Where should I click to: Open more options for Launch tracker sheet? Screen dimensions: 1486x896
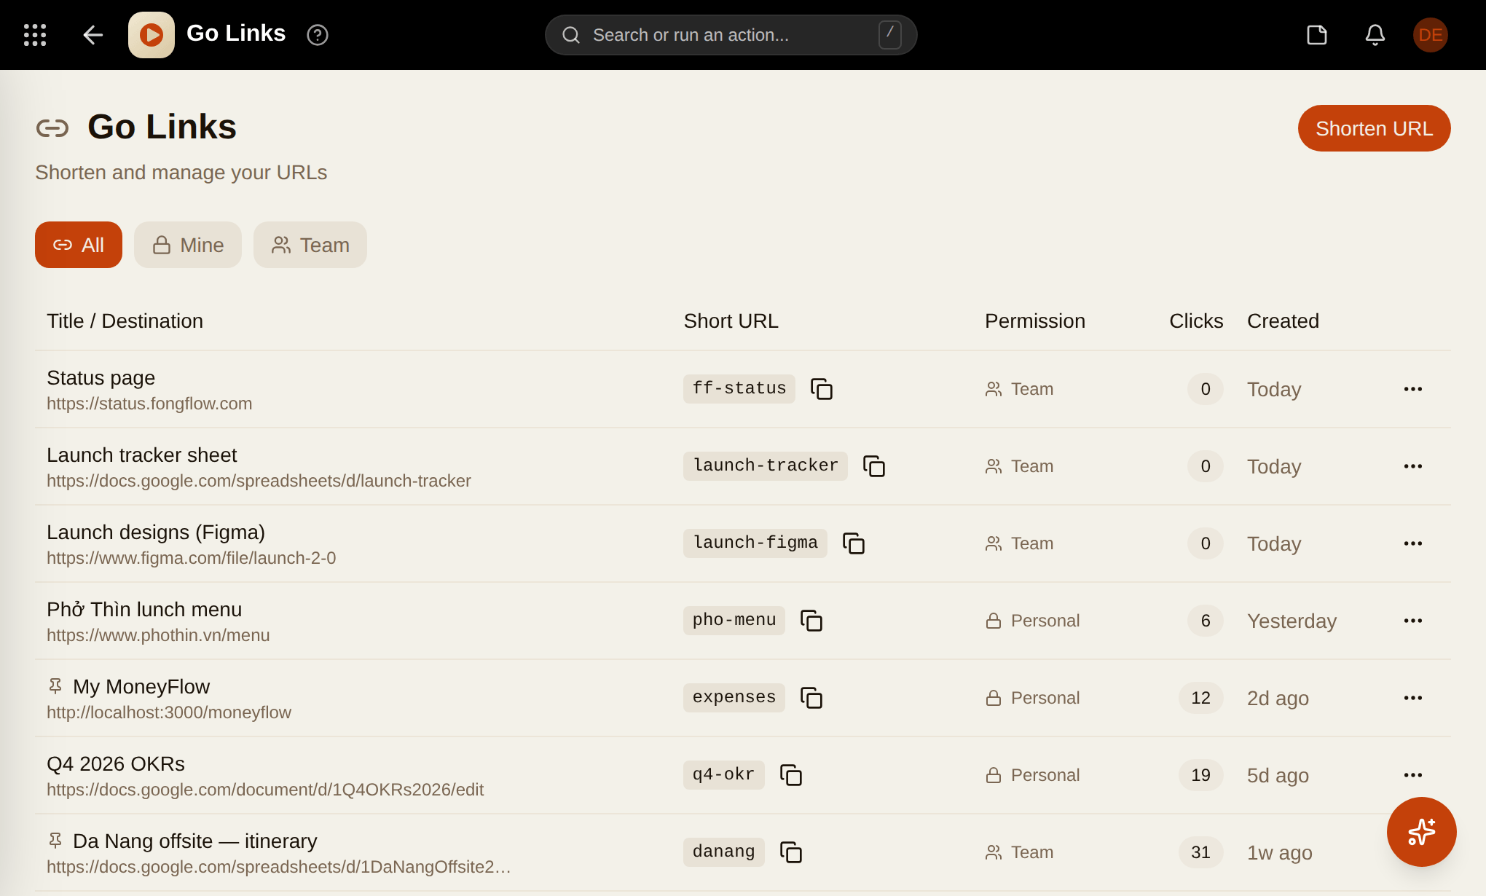1413,466
